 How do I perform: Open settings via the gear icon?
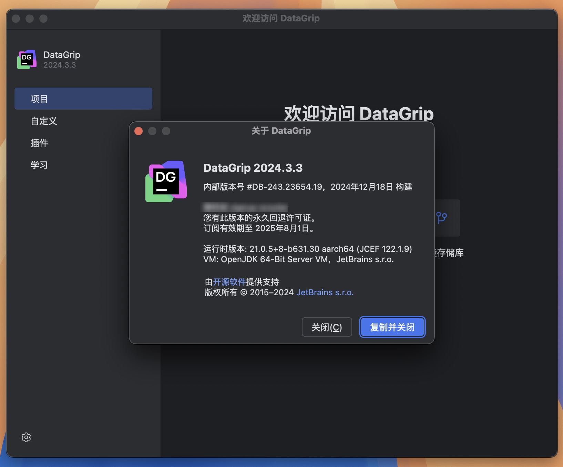26,437
